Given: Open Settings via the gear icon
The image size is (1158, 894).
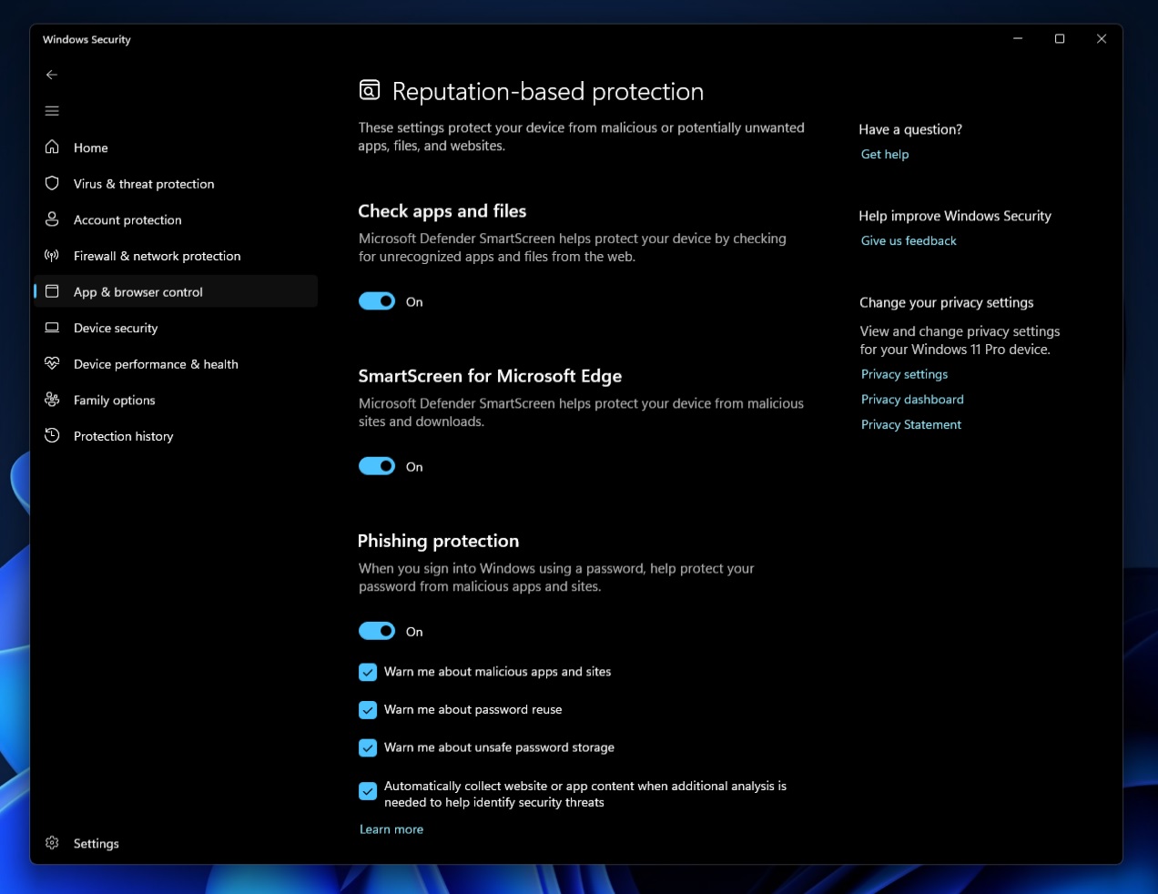Looking at the screenshot, I should (x=52, y=843).
